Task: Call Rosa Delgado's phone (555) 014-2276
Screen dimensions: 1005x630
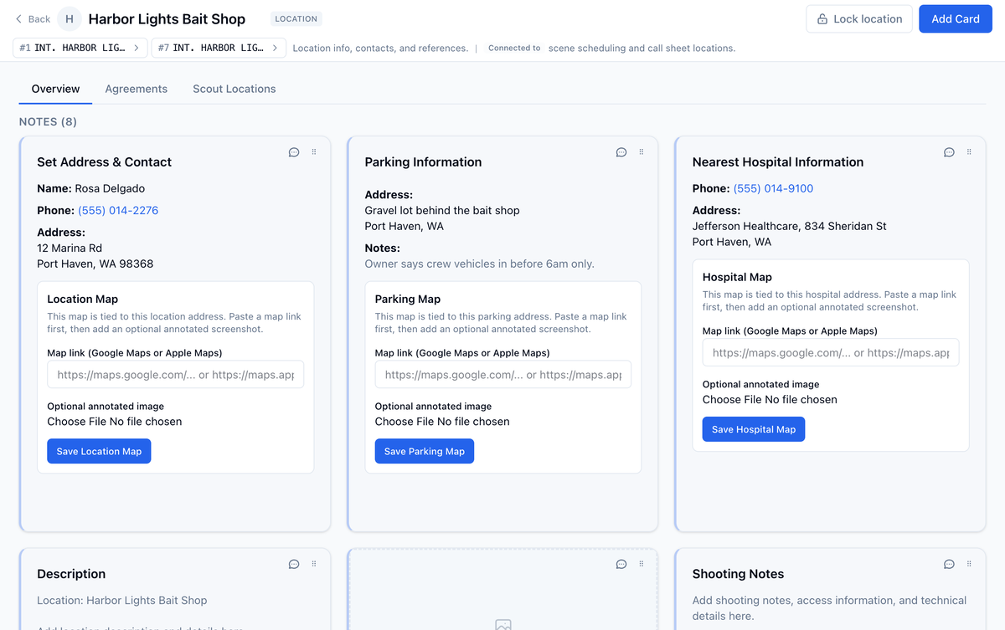Action: [x=118, y=210]
